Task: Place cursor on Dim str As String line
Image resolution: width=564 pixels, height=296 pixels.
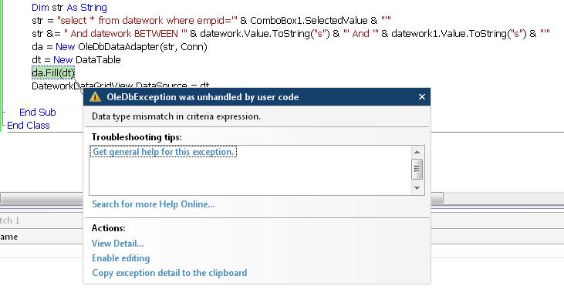Action: point(69,8)
